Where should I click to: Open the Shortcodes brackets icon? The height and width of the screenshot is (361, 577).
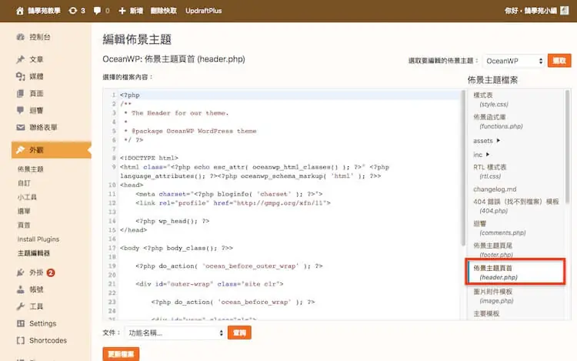pos(21,340)
